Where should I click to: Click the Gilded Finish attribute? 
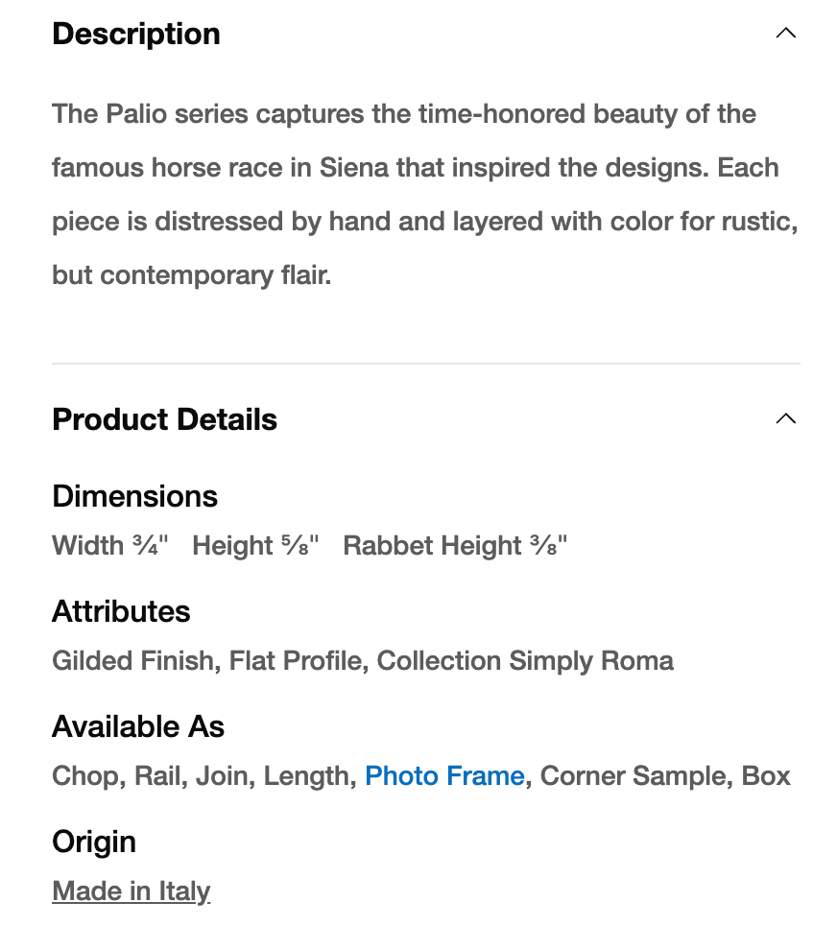point(132,661)
